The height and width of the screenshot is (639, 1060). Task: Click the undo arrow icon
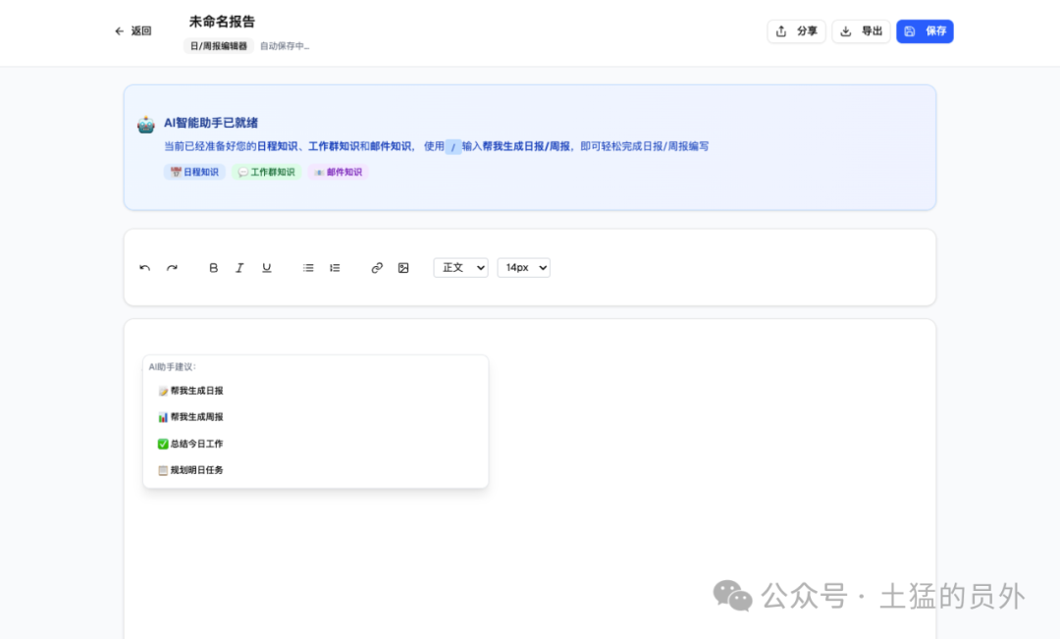point(144,268)
